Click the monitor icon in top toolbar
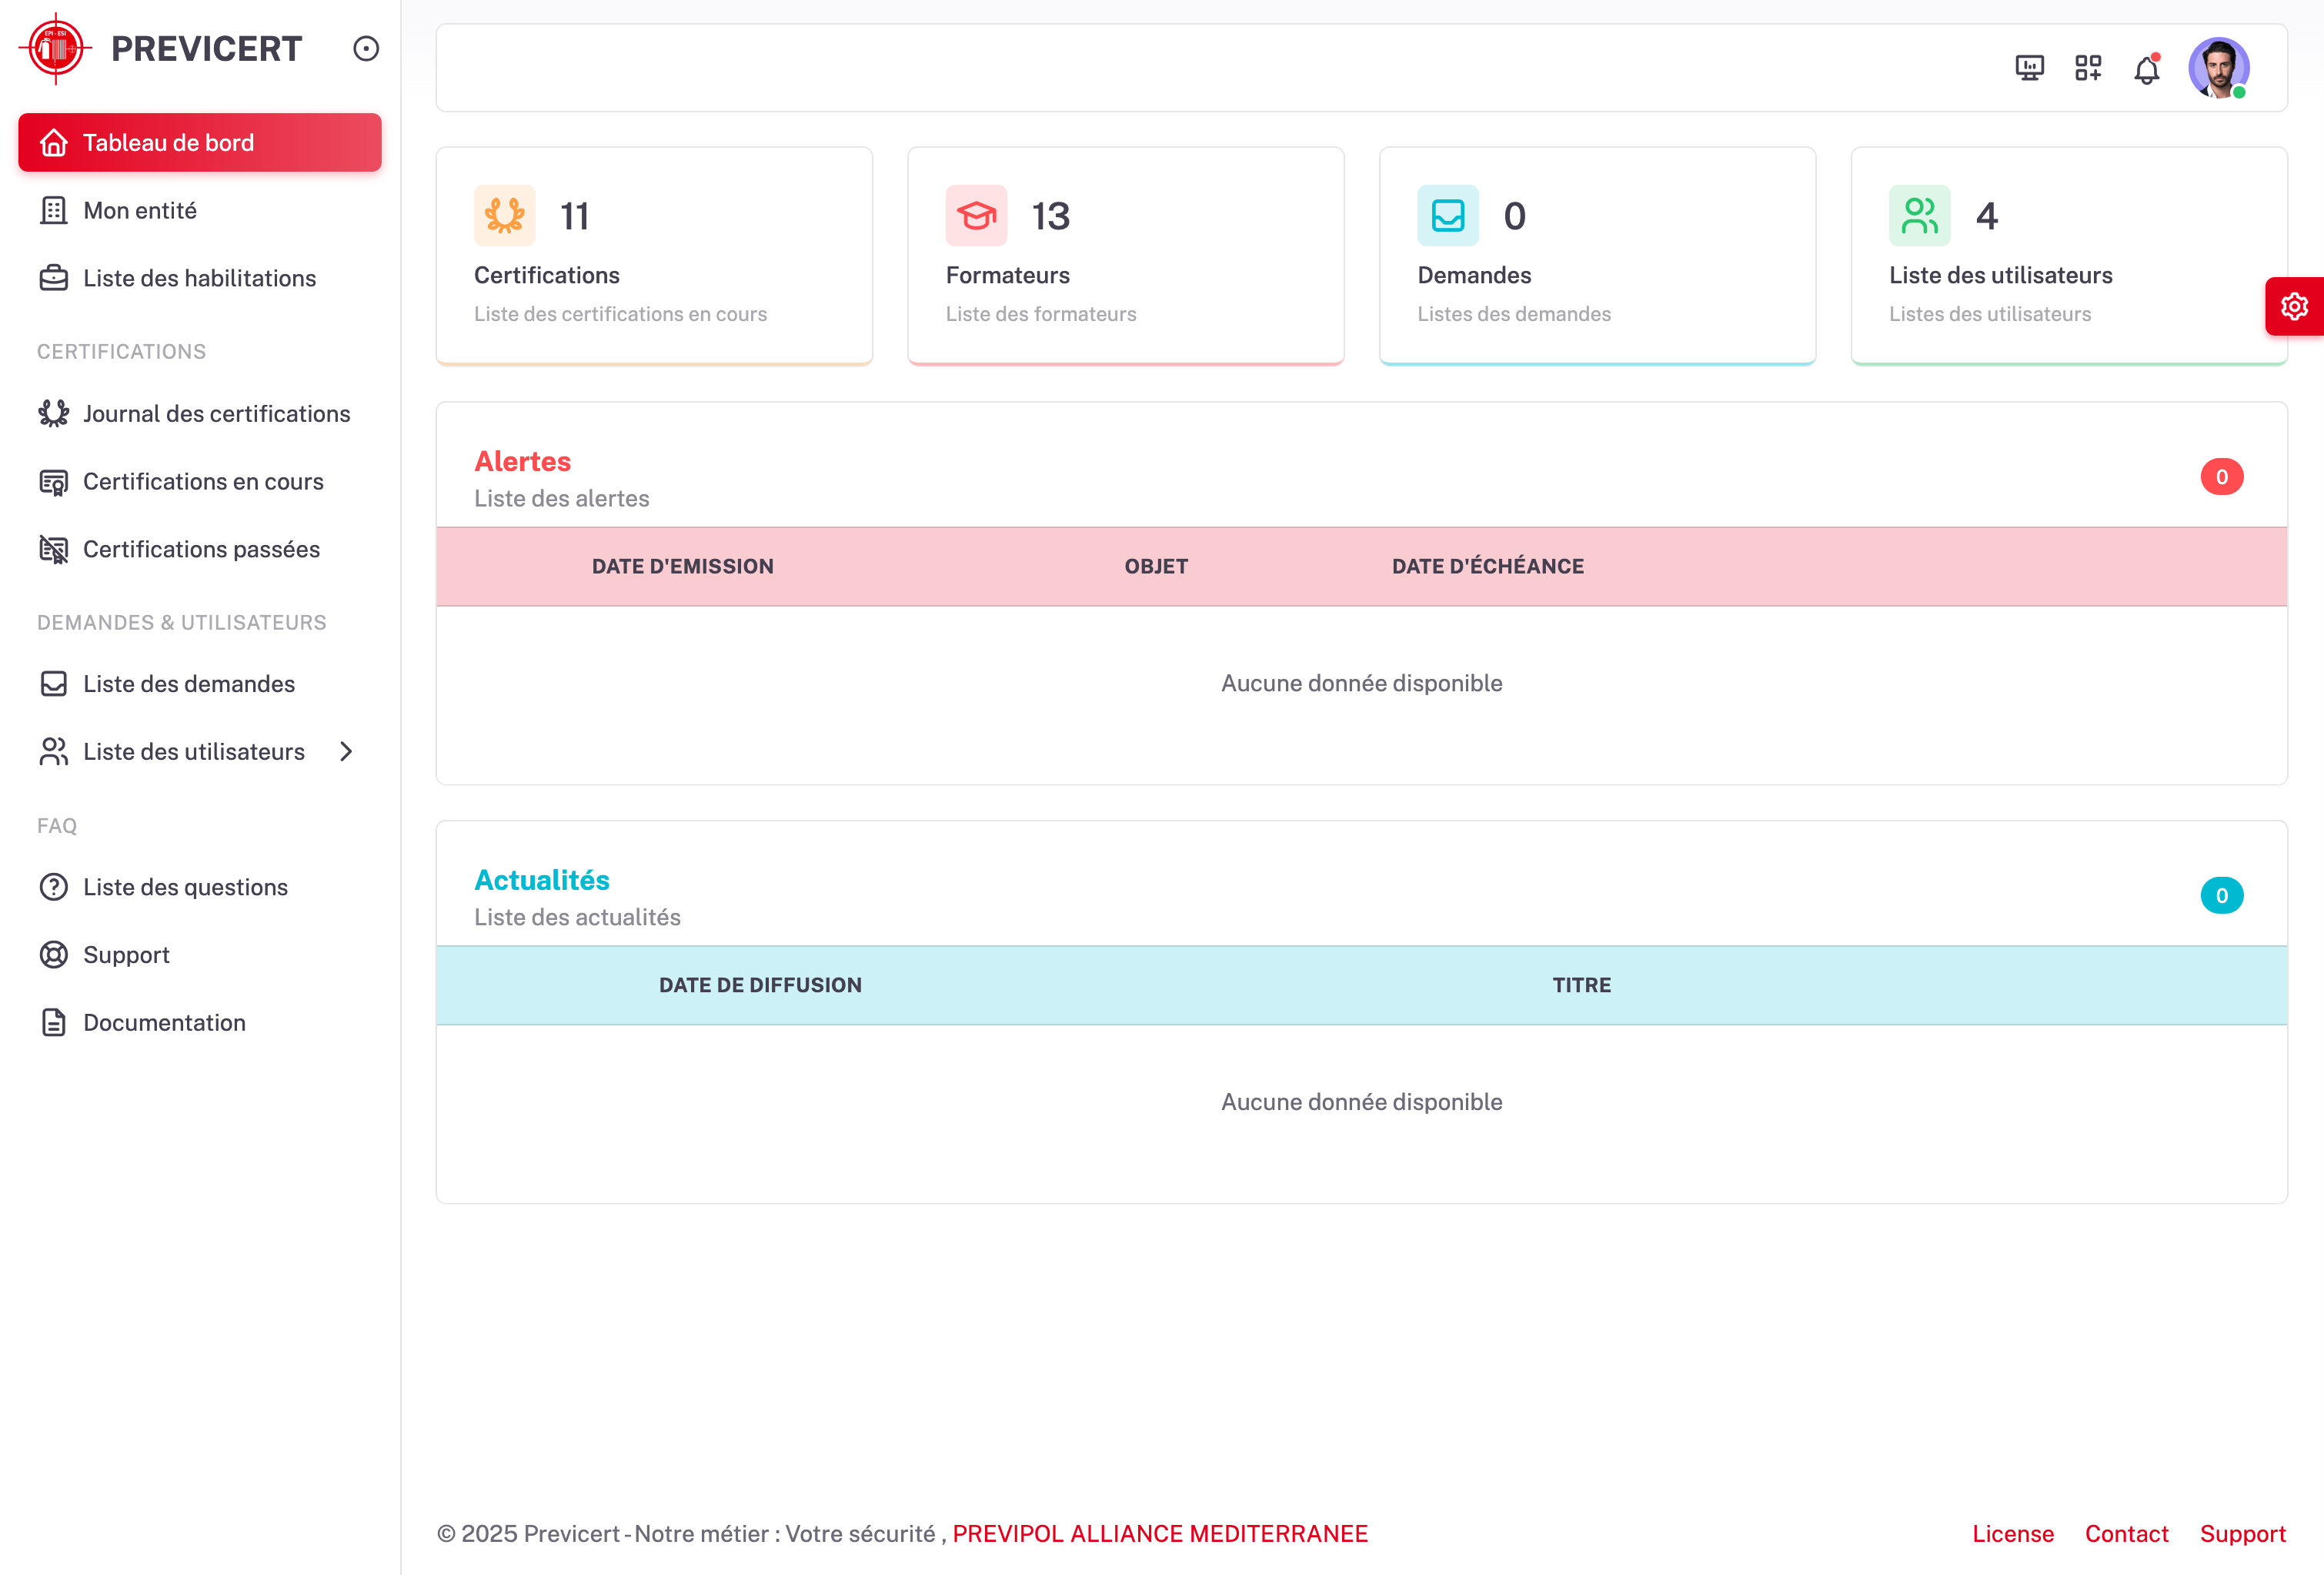The height and width of the screenshot is (1575, 2324). point(2029,68)
